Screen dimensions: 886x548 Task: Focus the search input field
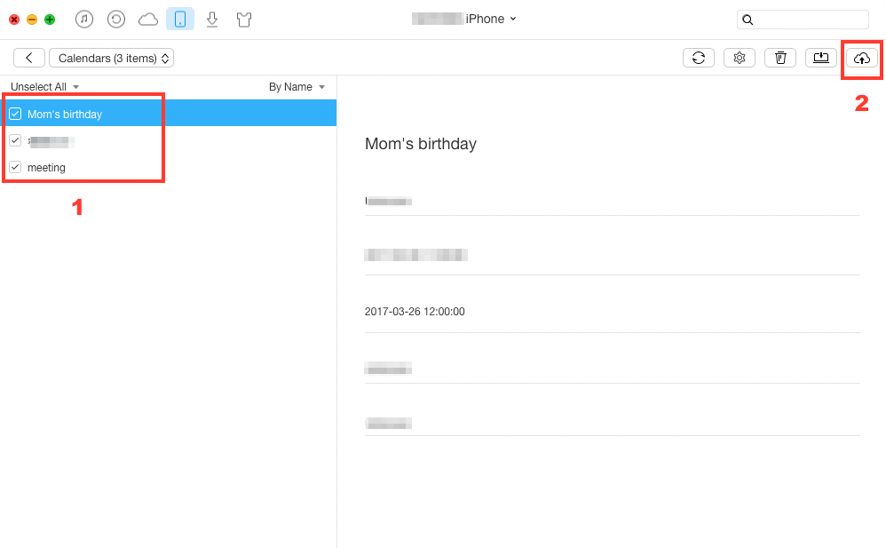point(803,20)
